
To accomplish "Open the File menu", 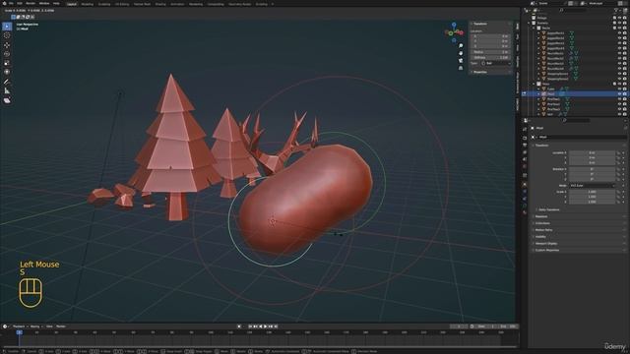I will (x=11, y=3).
